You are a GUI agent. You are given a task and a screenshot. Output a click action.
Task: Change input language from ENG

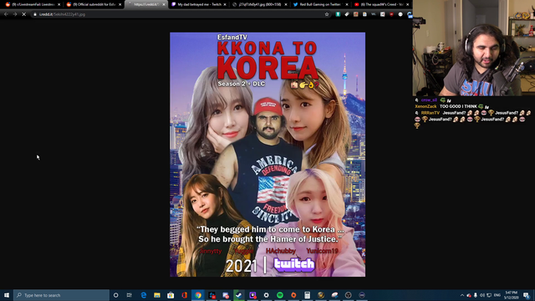click(x=497, y=295)
